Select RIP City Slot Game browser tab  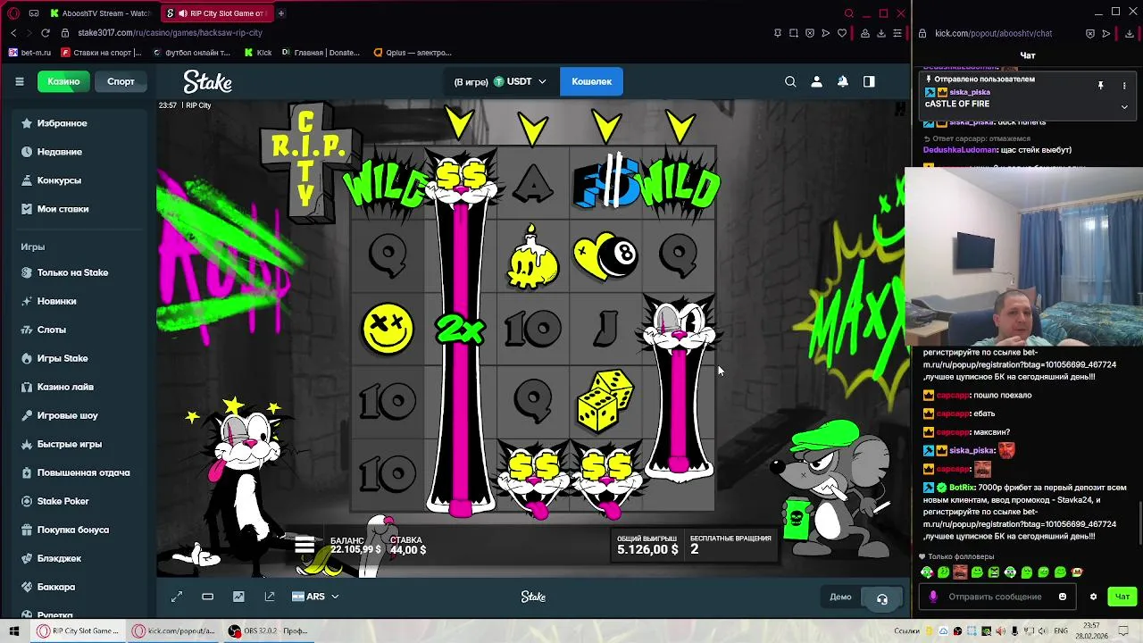[215, 13]
